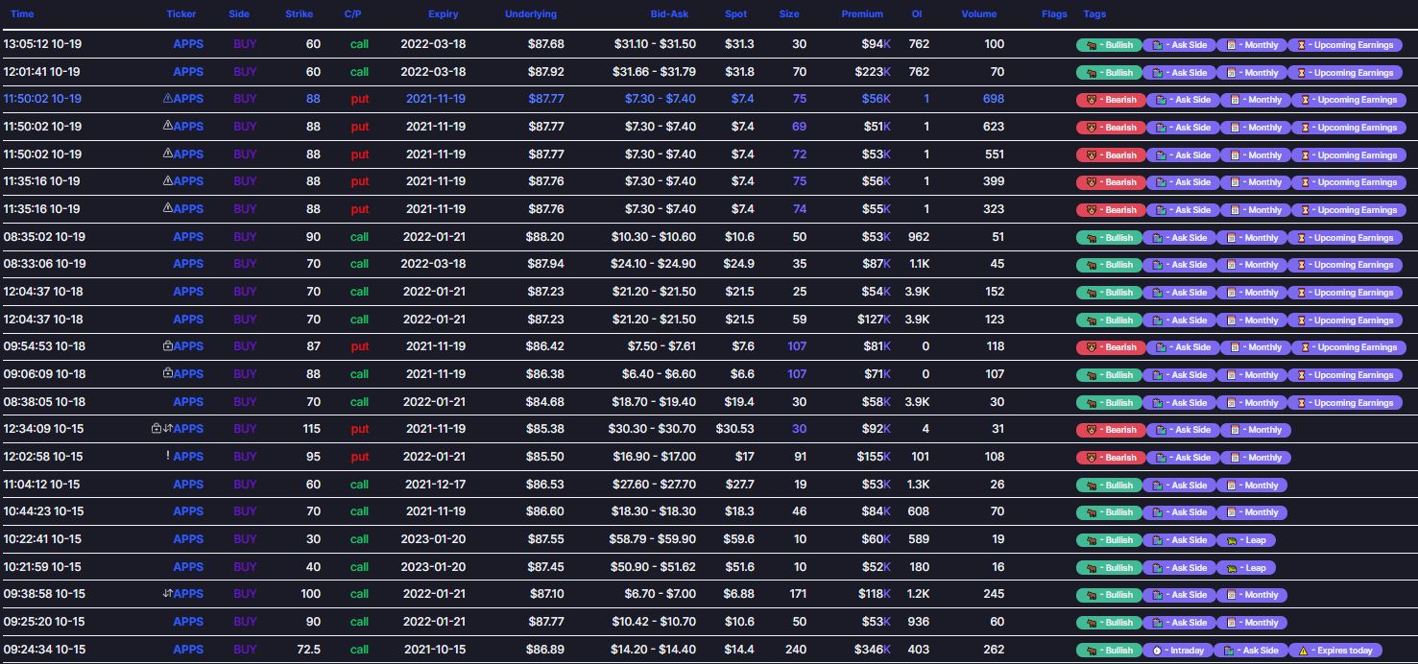
Task: Click the size value 171
Action: (x=797, y=593)
